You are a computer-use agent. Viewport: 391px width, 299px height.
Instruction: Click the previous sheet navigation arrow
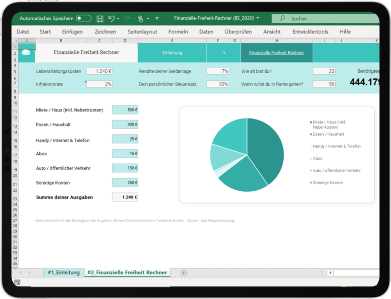click(x=20, y=273)
